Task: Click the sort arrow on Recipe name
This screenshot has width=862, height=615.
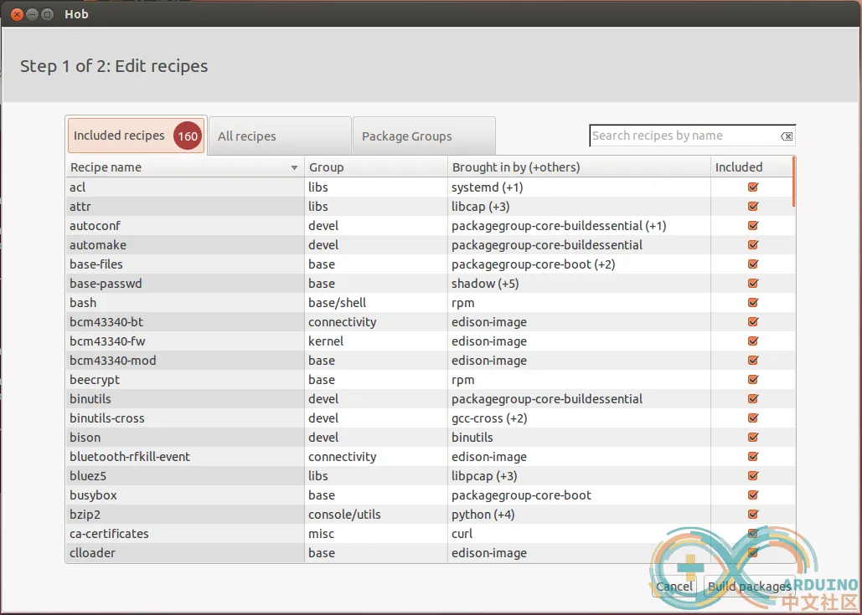Action: click(x=294, y=168)
